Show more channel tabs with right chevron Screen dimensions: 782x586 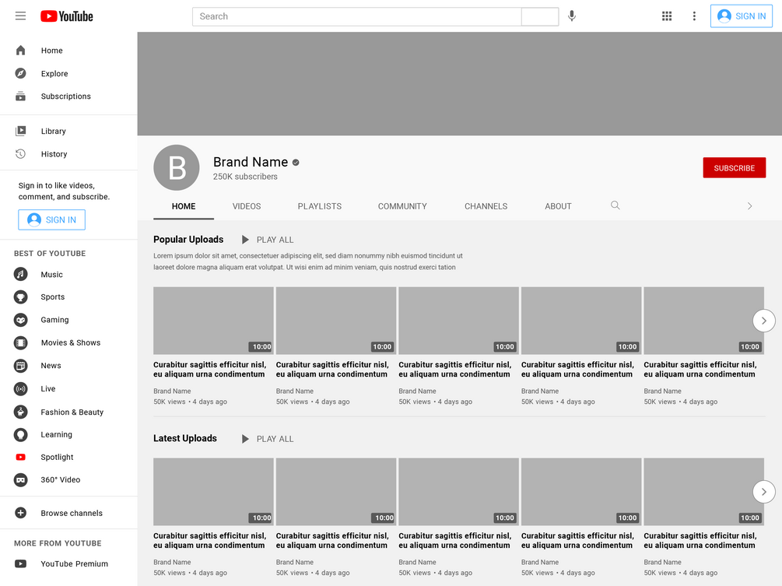(749, 206)
